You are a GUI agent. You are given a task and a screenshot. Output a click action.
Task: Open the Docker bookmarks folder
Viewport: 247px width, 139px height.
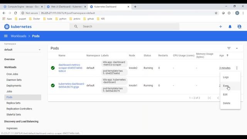(35, 19)
